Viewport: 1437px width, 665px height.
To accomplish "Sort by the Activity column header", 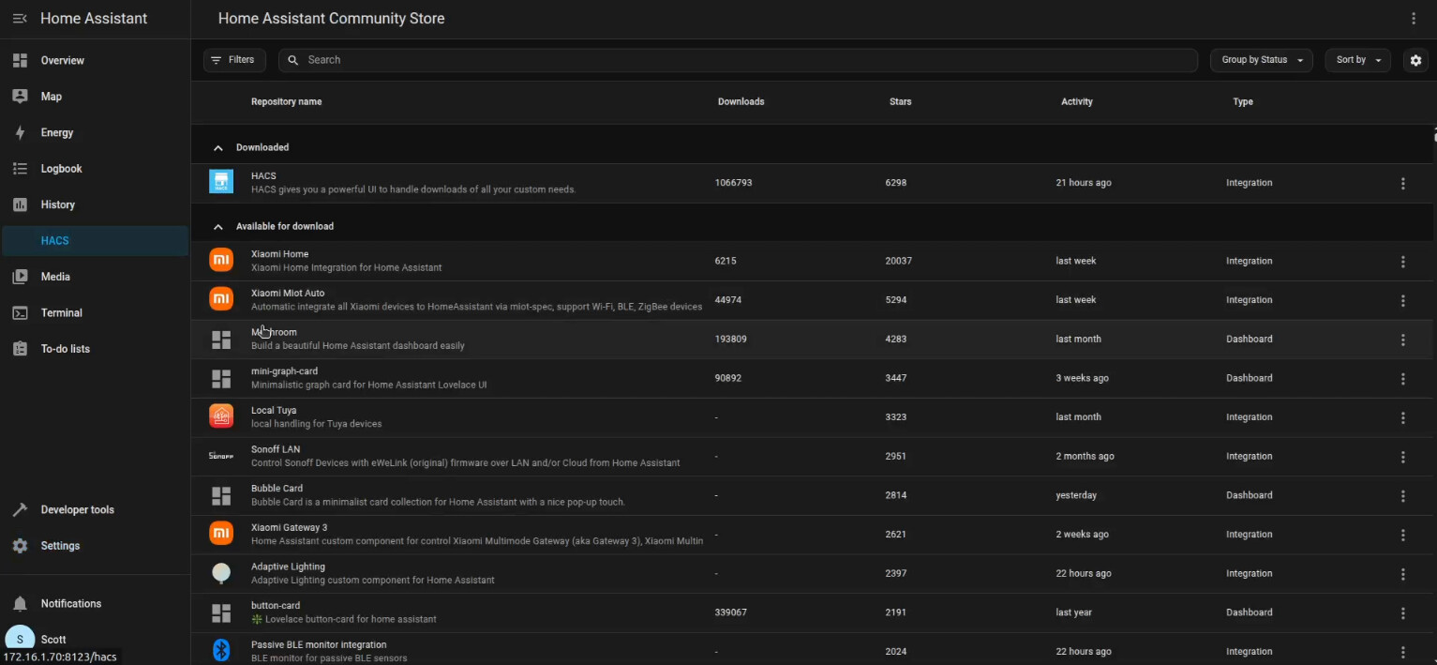I will tap(1076, 101).
